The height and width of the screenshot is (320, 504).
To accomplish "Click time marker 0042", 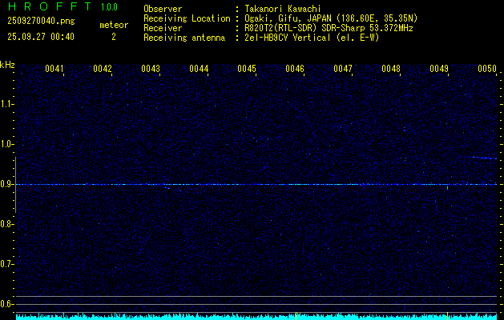I will pyautogui.click(x=103, y=69).
